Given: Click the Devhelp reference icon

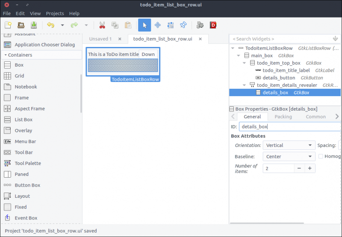Looking at the screenshot, I should [x=213, y=25].
